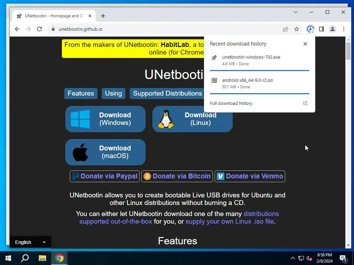Click the muted volume tray icon
354x265 pixels.
coord(309,258)
